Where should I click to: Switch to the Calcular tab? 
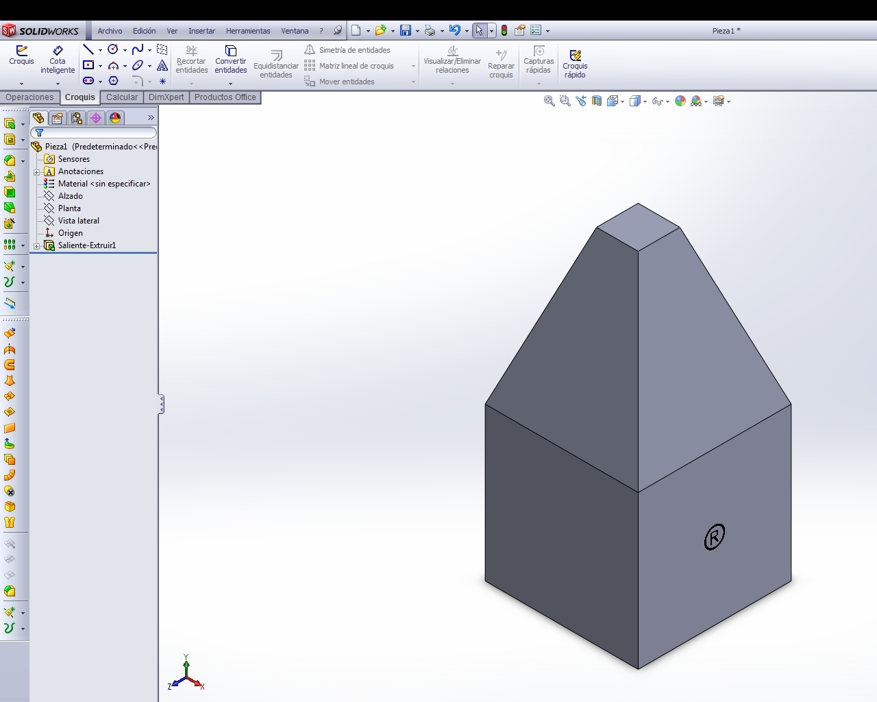(122, 97)
